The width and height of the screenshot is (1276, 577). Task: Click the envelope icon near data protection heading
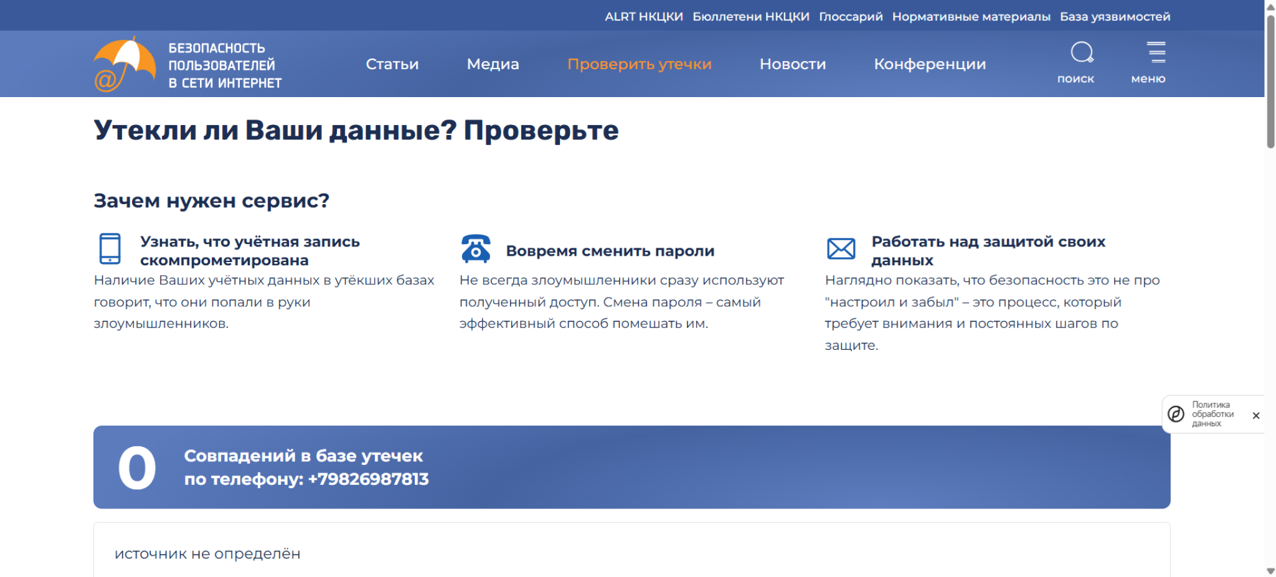pos(841,249)
